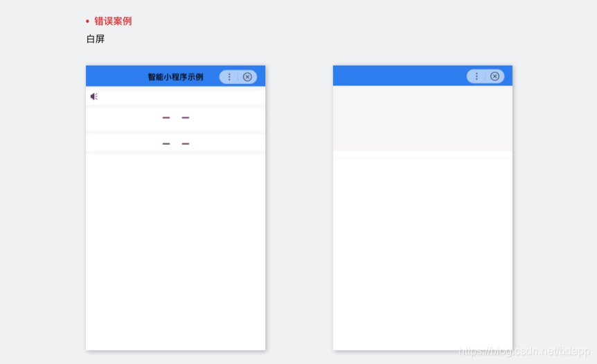
Task: Open the more-options dots in the left phone header
Action: point(229,77)
